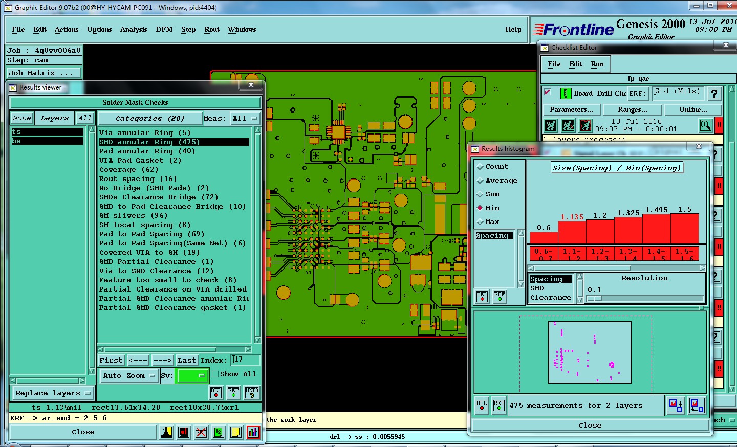This screenshot has height=447, width=737.
Task: Click the First navigation button
Action: [x=111, y=360]
